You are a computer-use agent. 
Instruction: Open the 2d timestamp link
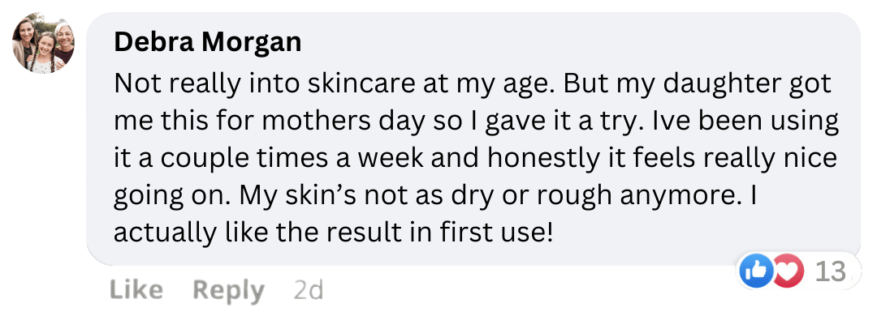309,290
